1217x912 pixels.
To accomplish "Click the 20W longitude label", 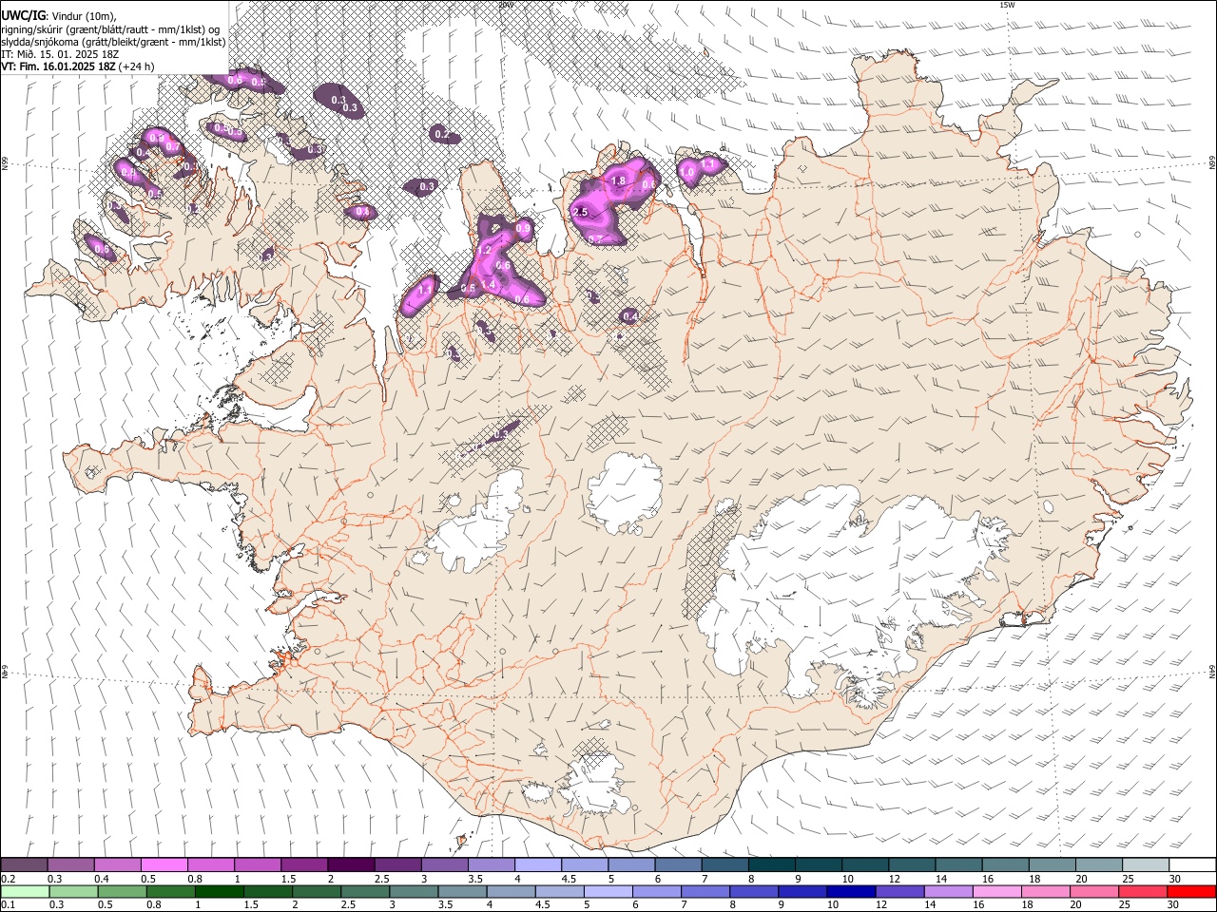I will tap(506, 5).
